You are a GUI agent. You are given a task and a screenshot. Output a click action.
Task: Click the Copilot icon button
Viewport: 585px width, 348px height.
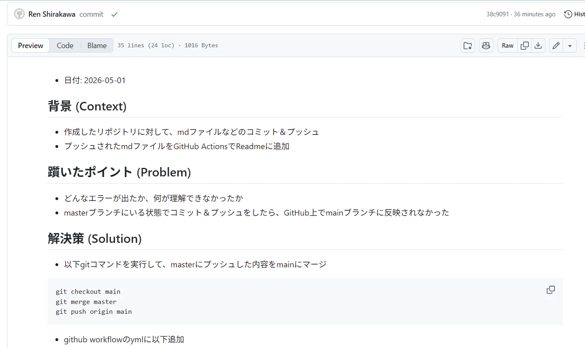tap(486, 46)
